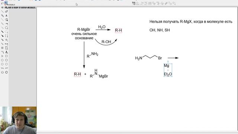
Task: Select the 'R-H' product next to plus sign
Action: coord(77,74)
